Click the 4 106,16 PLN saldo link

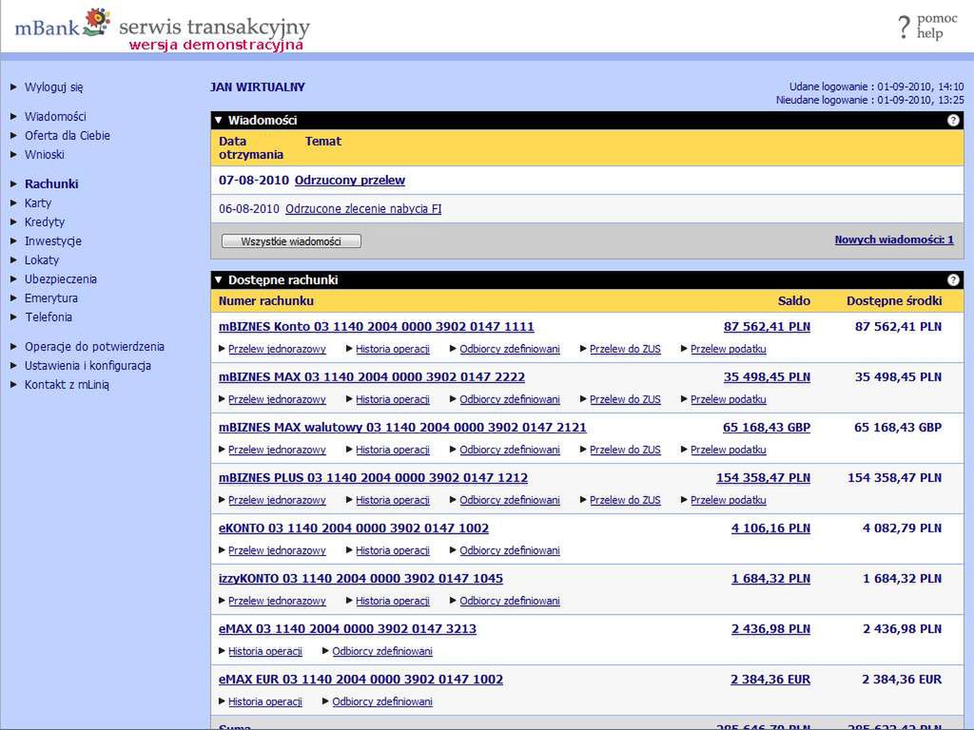770,528
